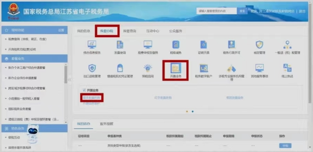
Task: Click the 设置 link in 常用功能 header
Action: (x=61, y=30)
